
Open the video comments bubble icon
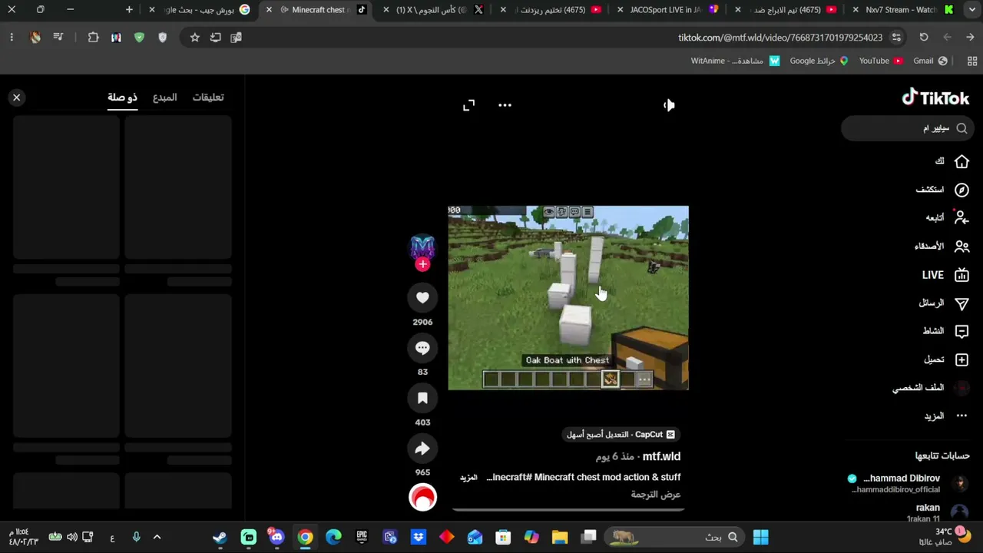pyautogui.click(x=422, y=348)
